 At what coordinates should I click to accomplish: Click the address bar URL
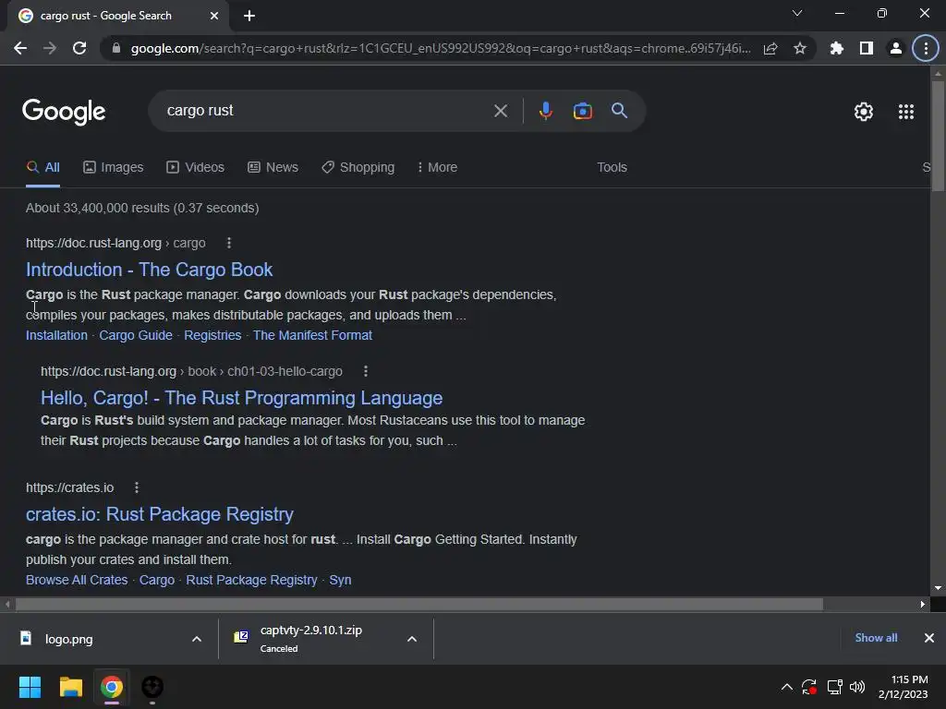[x=441, y=48]
